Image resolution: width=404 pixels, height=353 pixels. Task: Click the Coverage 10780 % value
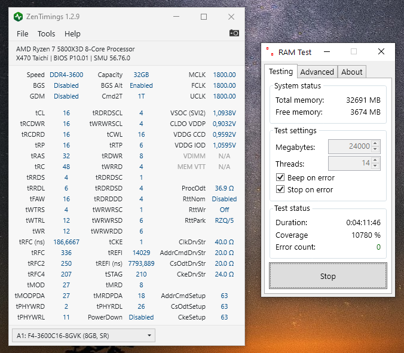(x=366, y=235)
